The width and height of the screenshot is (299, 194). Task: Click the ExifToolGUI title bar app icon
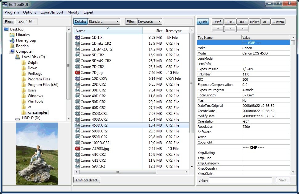click(5, 4)
